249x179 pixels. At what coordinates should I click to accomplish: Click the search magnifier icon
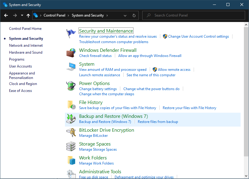[x=149, y=15]
